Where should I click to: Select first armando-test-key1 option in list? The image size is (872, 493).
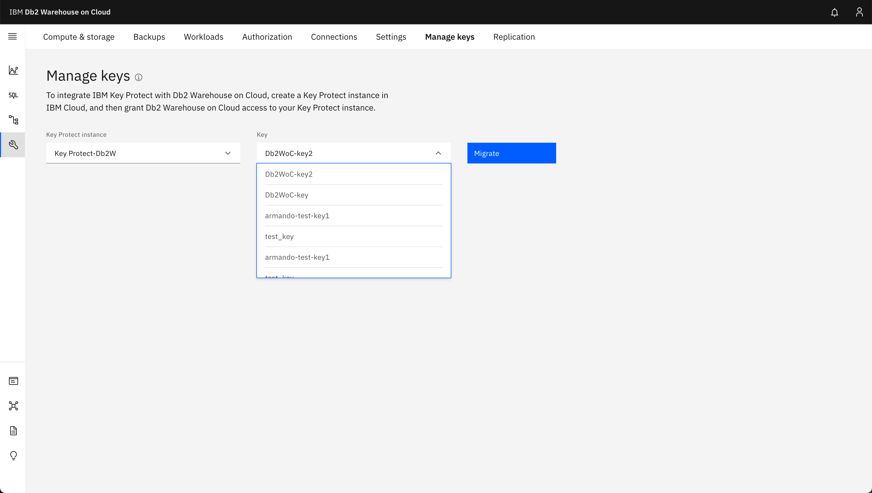353,216
